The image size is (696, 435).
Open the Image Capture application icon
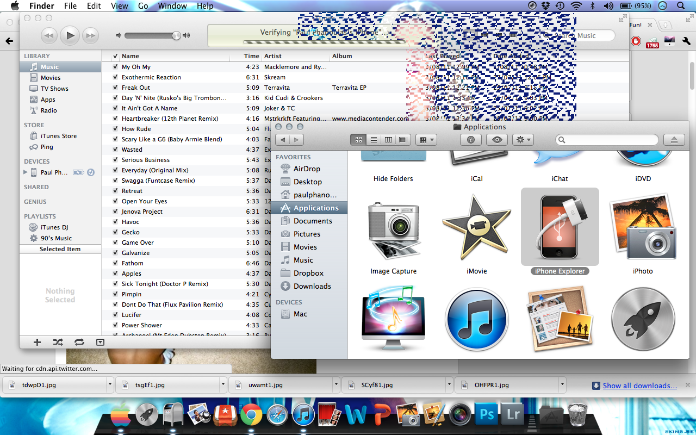tap(393, 231)
